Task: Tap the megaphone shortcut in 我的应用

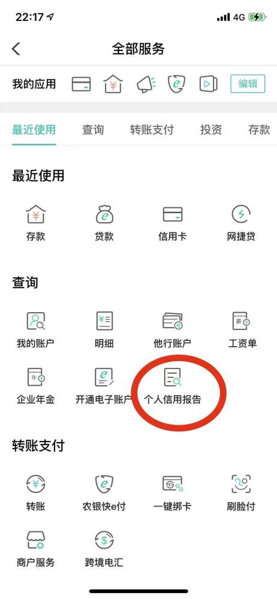Action: point(146,84)
